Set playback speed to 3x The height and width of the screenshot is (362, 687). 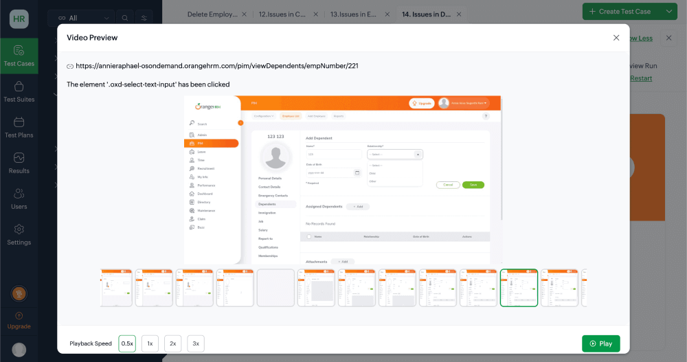pos(196,343)
